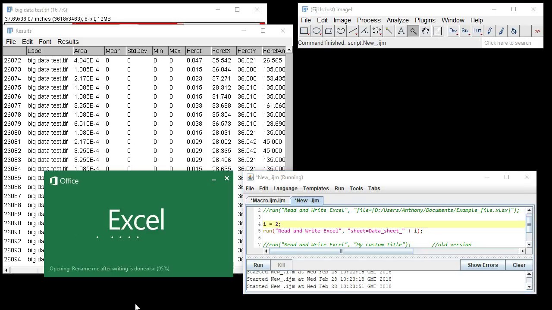Open the ImageJ Edit menu
Image resolution: width=552 pixels, height=310 pixels.
coord(322,20)
